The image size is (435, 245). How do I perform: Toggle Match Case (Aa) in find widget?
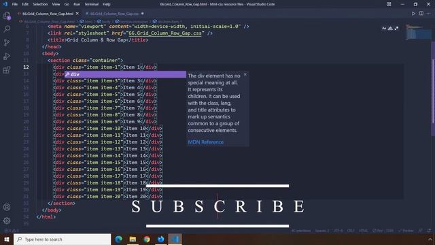(384, 28)
